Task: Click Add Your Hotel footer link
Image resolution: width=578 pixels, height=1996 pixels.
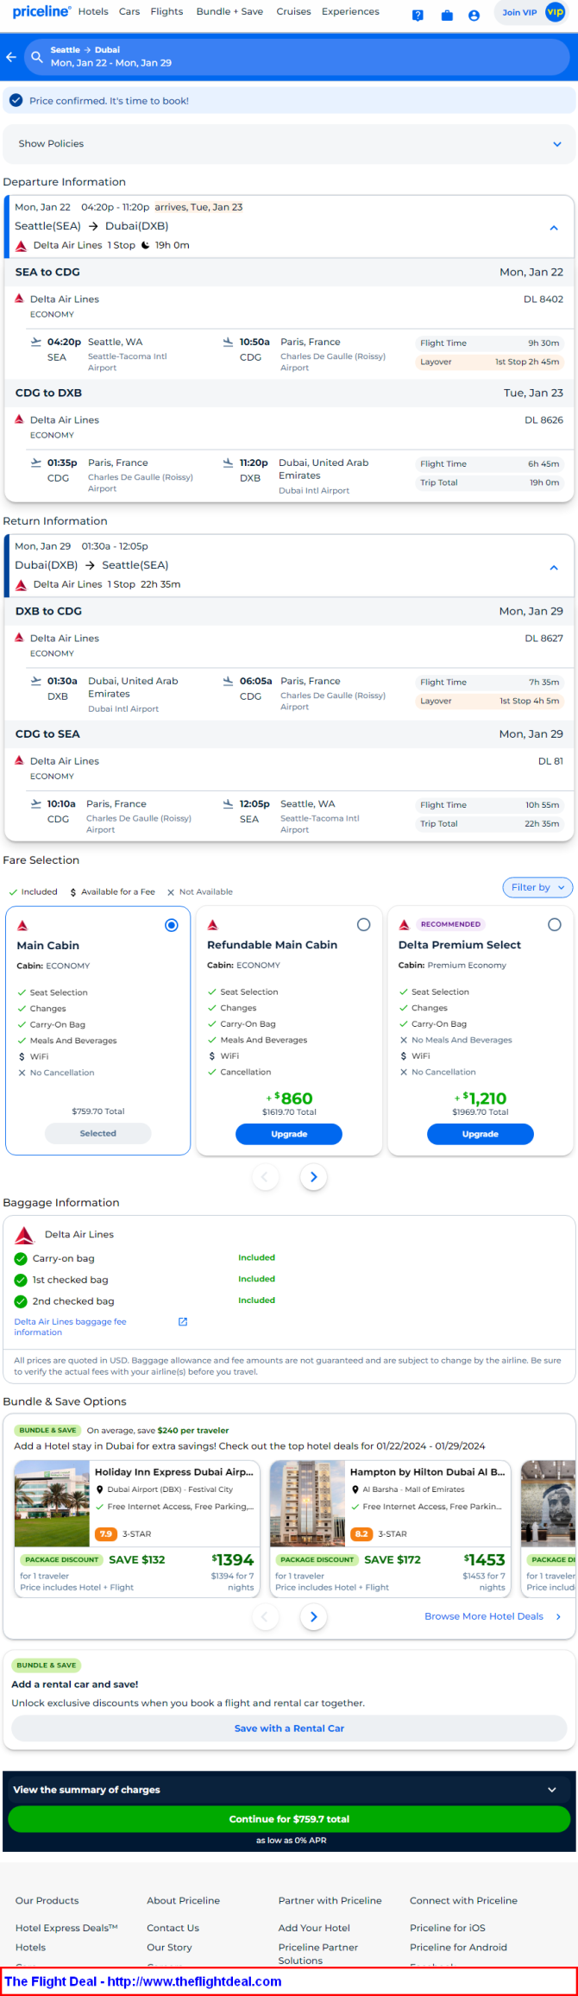Action: [x=314, y=1929]
